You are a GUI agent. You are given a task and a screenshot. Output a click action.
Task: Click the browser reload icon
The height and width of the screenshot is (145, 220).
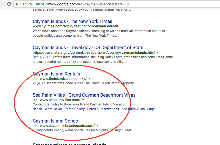9,4
